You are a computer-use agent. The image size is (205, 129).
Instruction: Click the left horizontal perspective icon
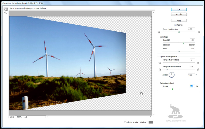click(160, 69)
